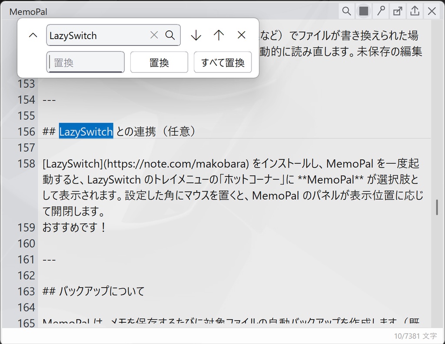Click the heading ## バックアップについて
Viewport: 445px width, 344px height.
click(93, 291)
